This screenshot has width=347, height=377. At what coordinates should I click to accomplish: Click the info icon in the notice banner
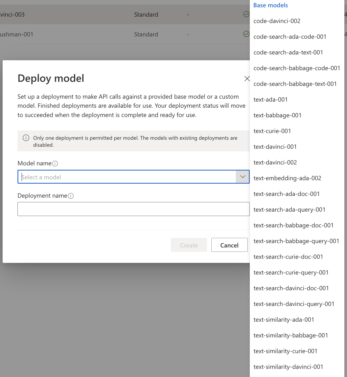[x=26, y=138]
